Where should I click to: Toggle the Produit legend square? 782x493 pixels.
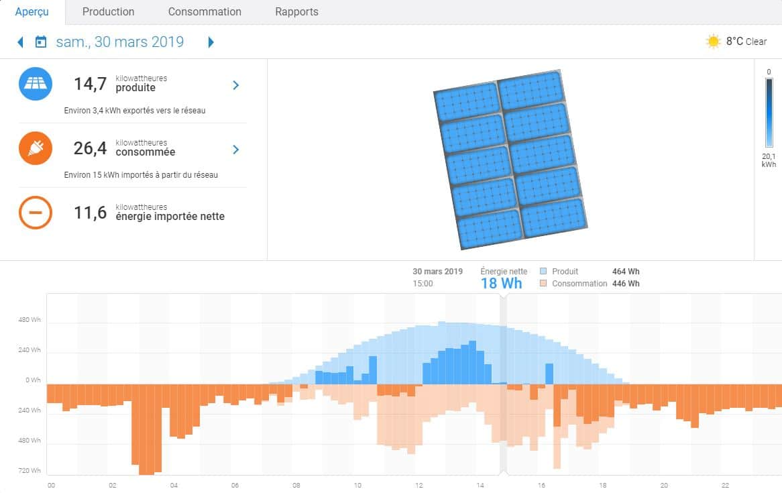coord(543,272)
